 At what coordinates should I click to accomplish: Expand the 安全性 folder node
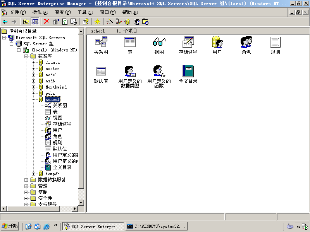click(x=26, y=198)
